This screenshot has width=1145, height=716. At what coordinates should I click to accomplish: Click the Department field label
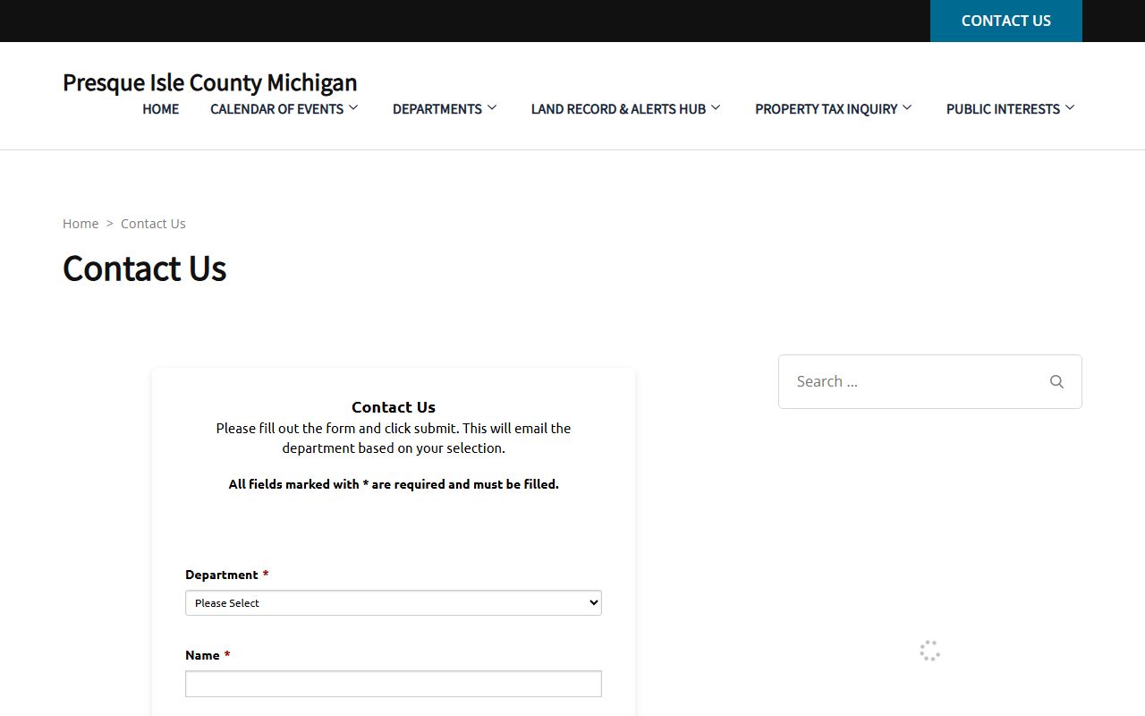(222, 575)
